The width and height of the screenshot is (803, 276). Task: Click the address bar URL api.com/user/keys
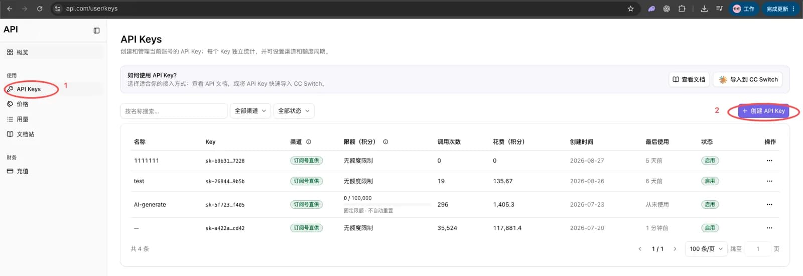tap(92, 9)
